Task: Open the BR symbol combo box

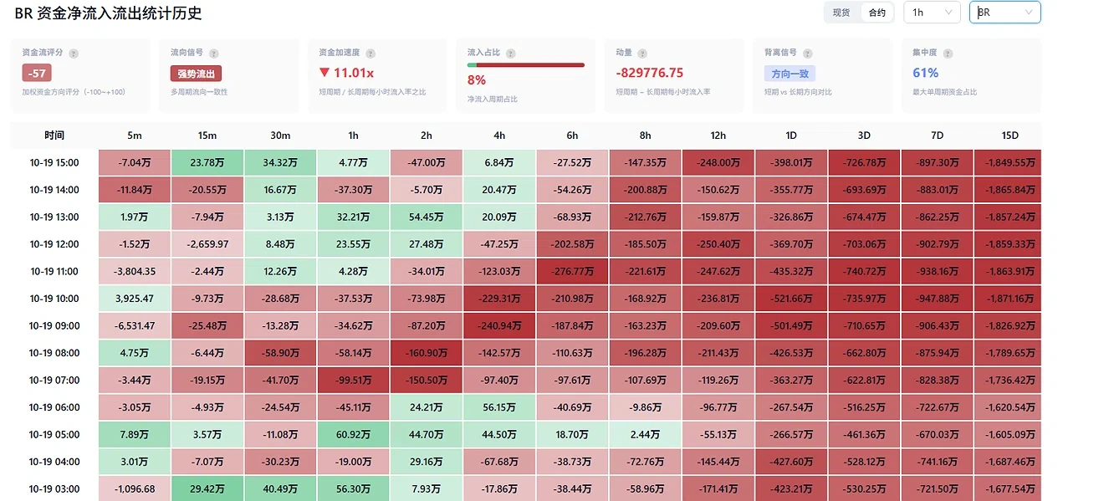Action: coord(1004,13)
